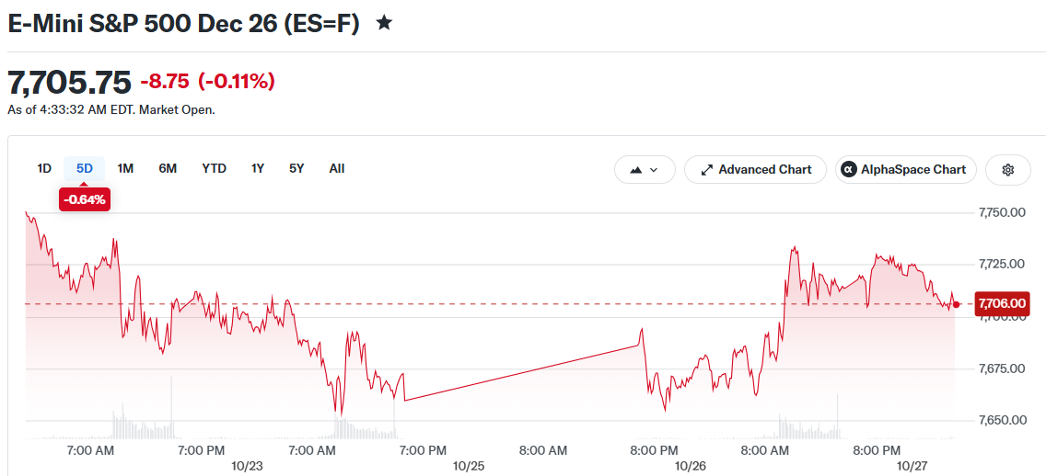Switch chart to the 5Y range
This screenshot has height=476, width=1046.
tap(296, 168)
